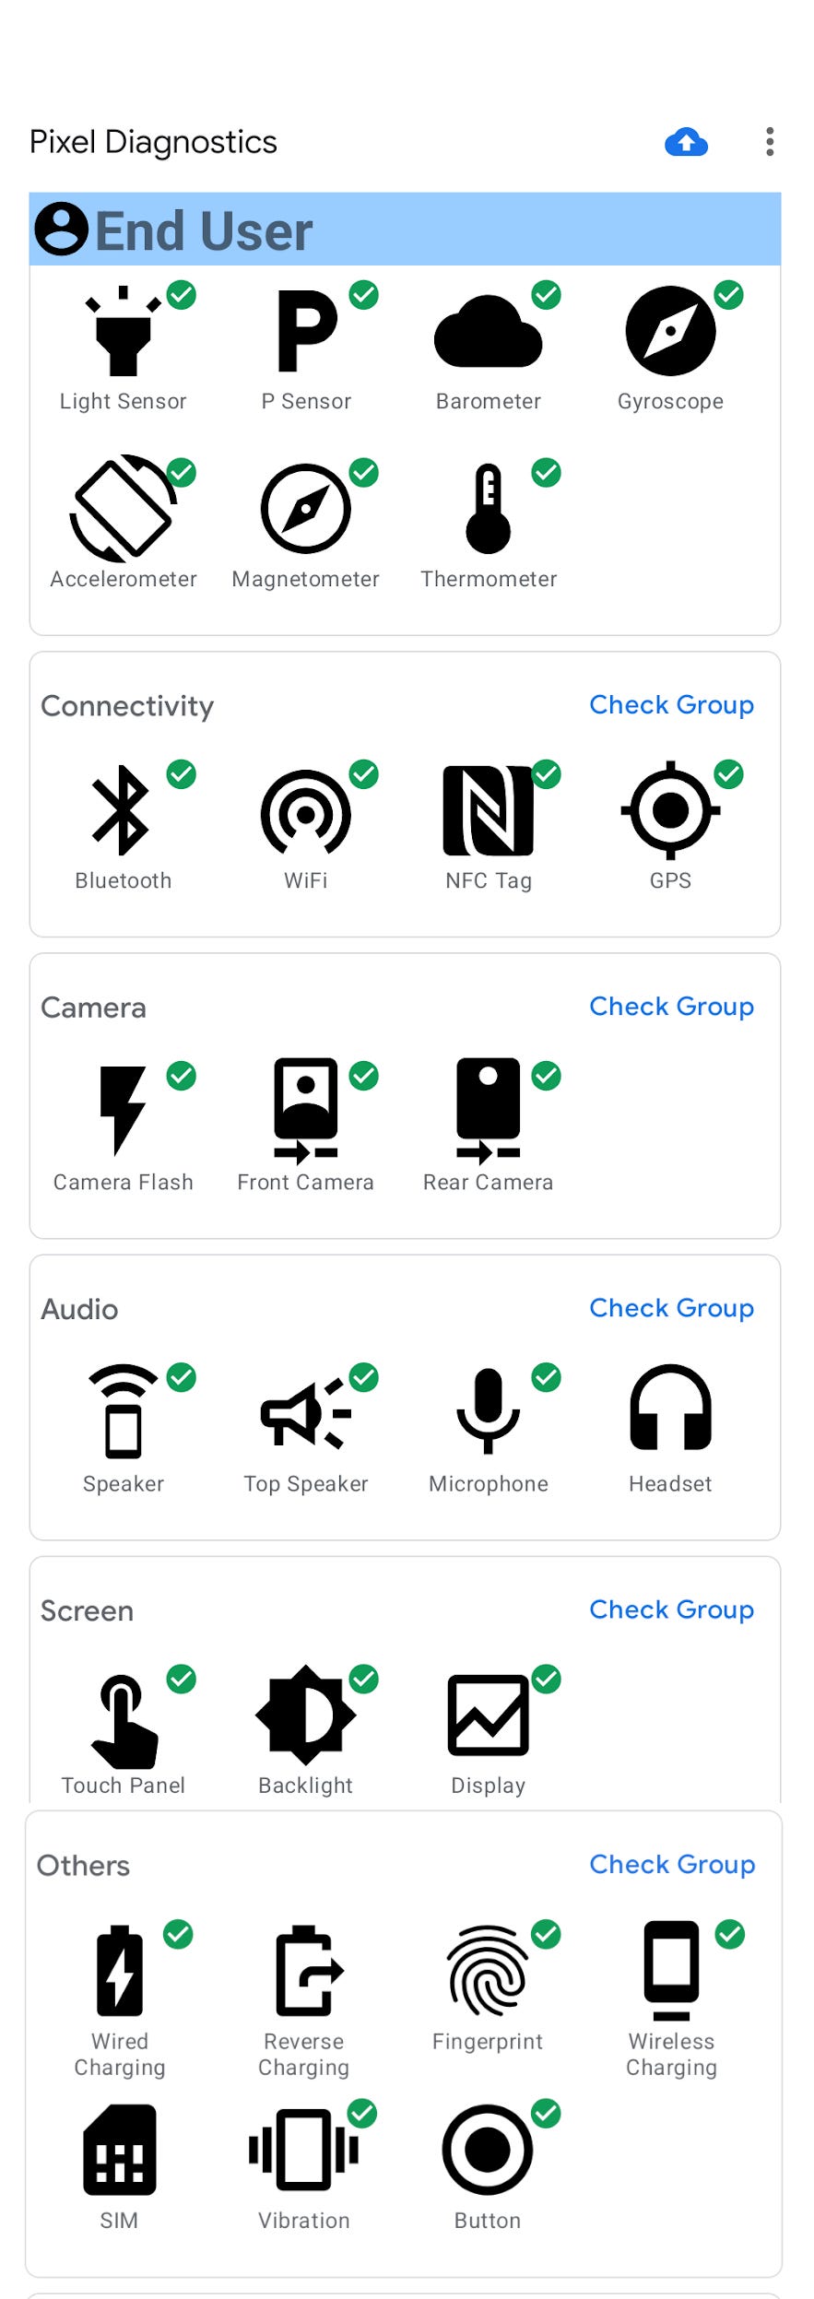Tap Check Group next to Screen
814x2299 pixels.
[x=671, y=1609]
